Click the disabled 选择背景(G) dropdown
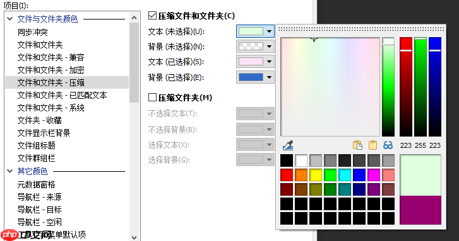The image size is (459, 241). tap(255, 160)
